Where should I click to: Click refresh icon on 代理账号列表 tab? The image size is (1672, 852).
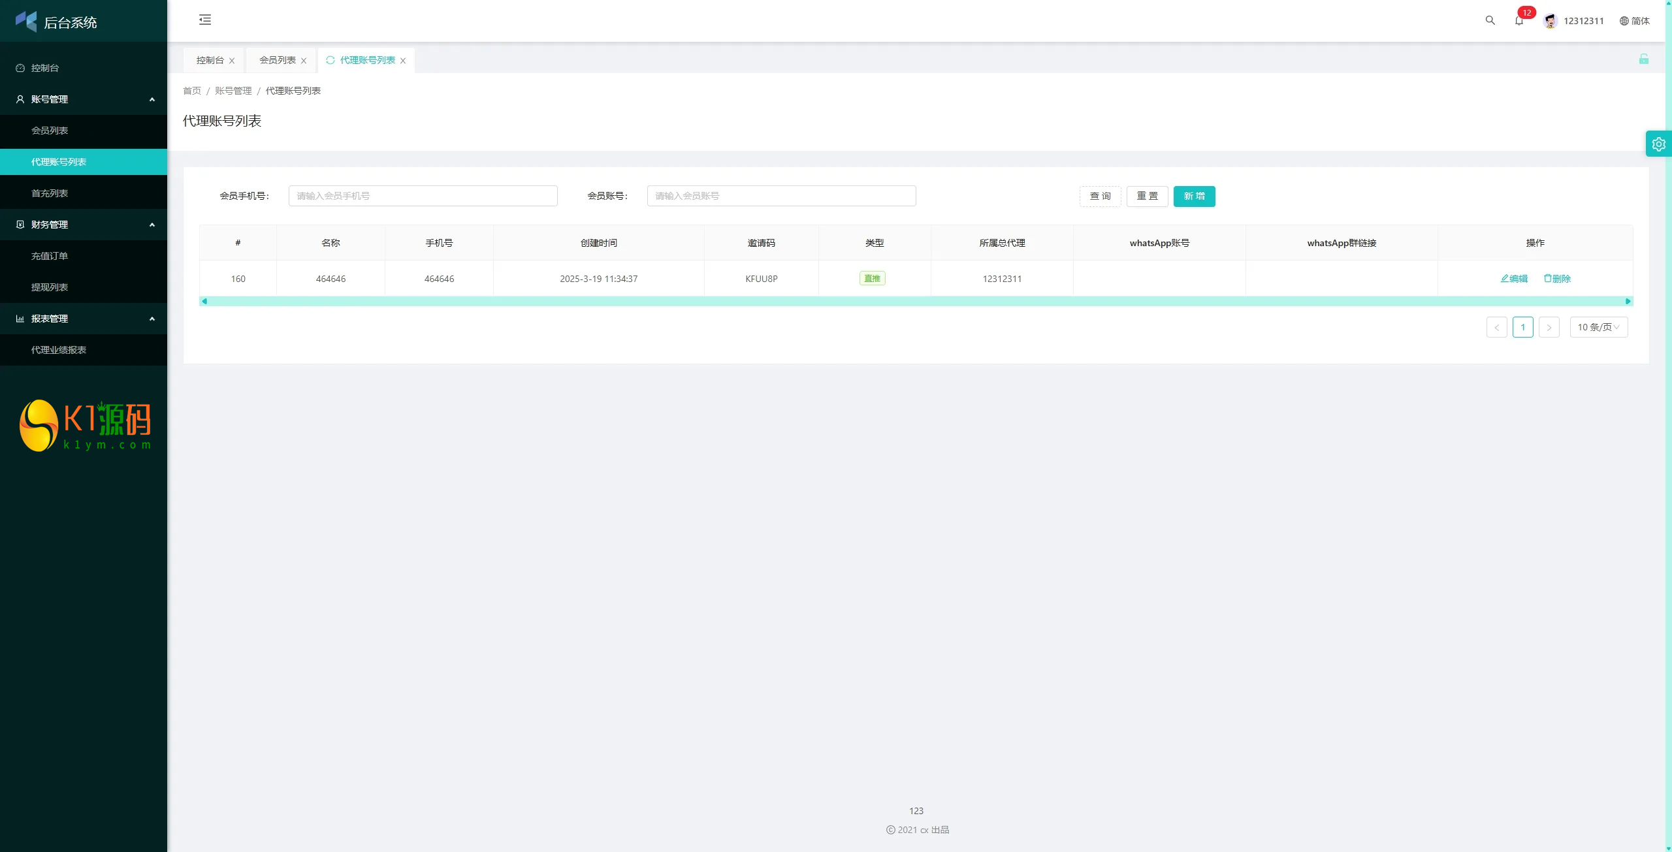pyautogui.click(x=330, y=60)
